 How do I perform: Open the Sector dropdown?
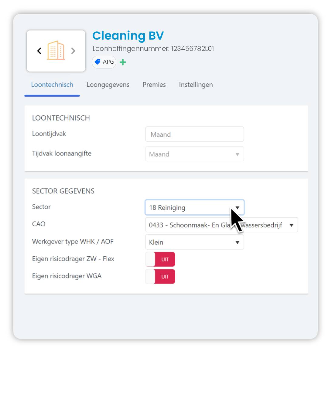194,208
